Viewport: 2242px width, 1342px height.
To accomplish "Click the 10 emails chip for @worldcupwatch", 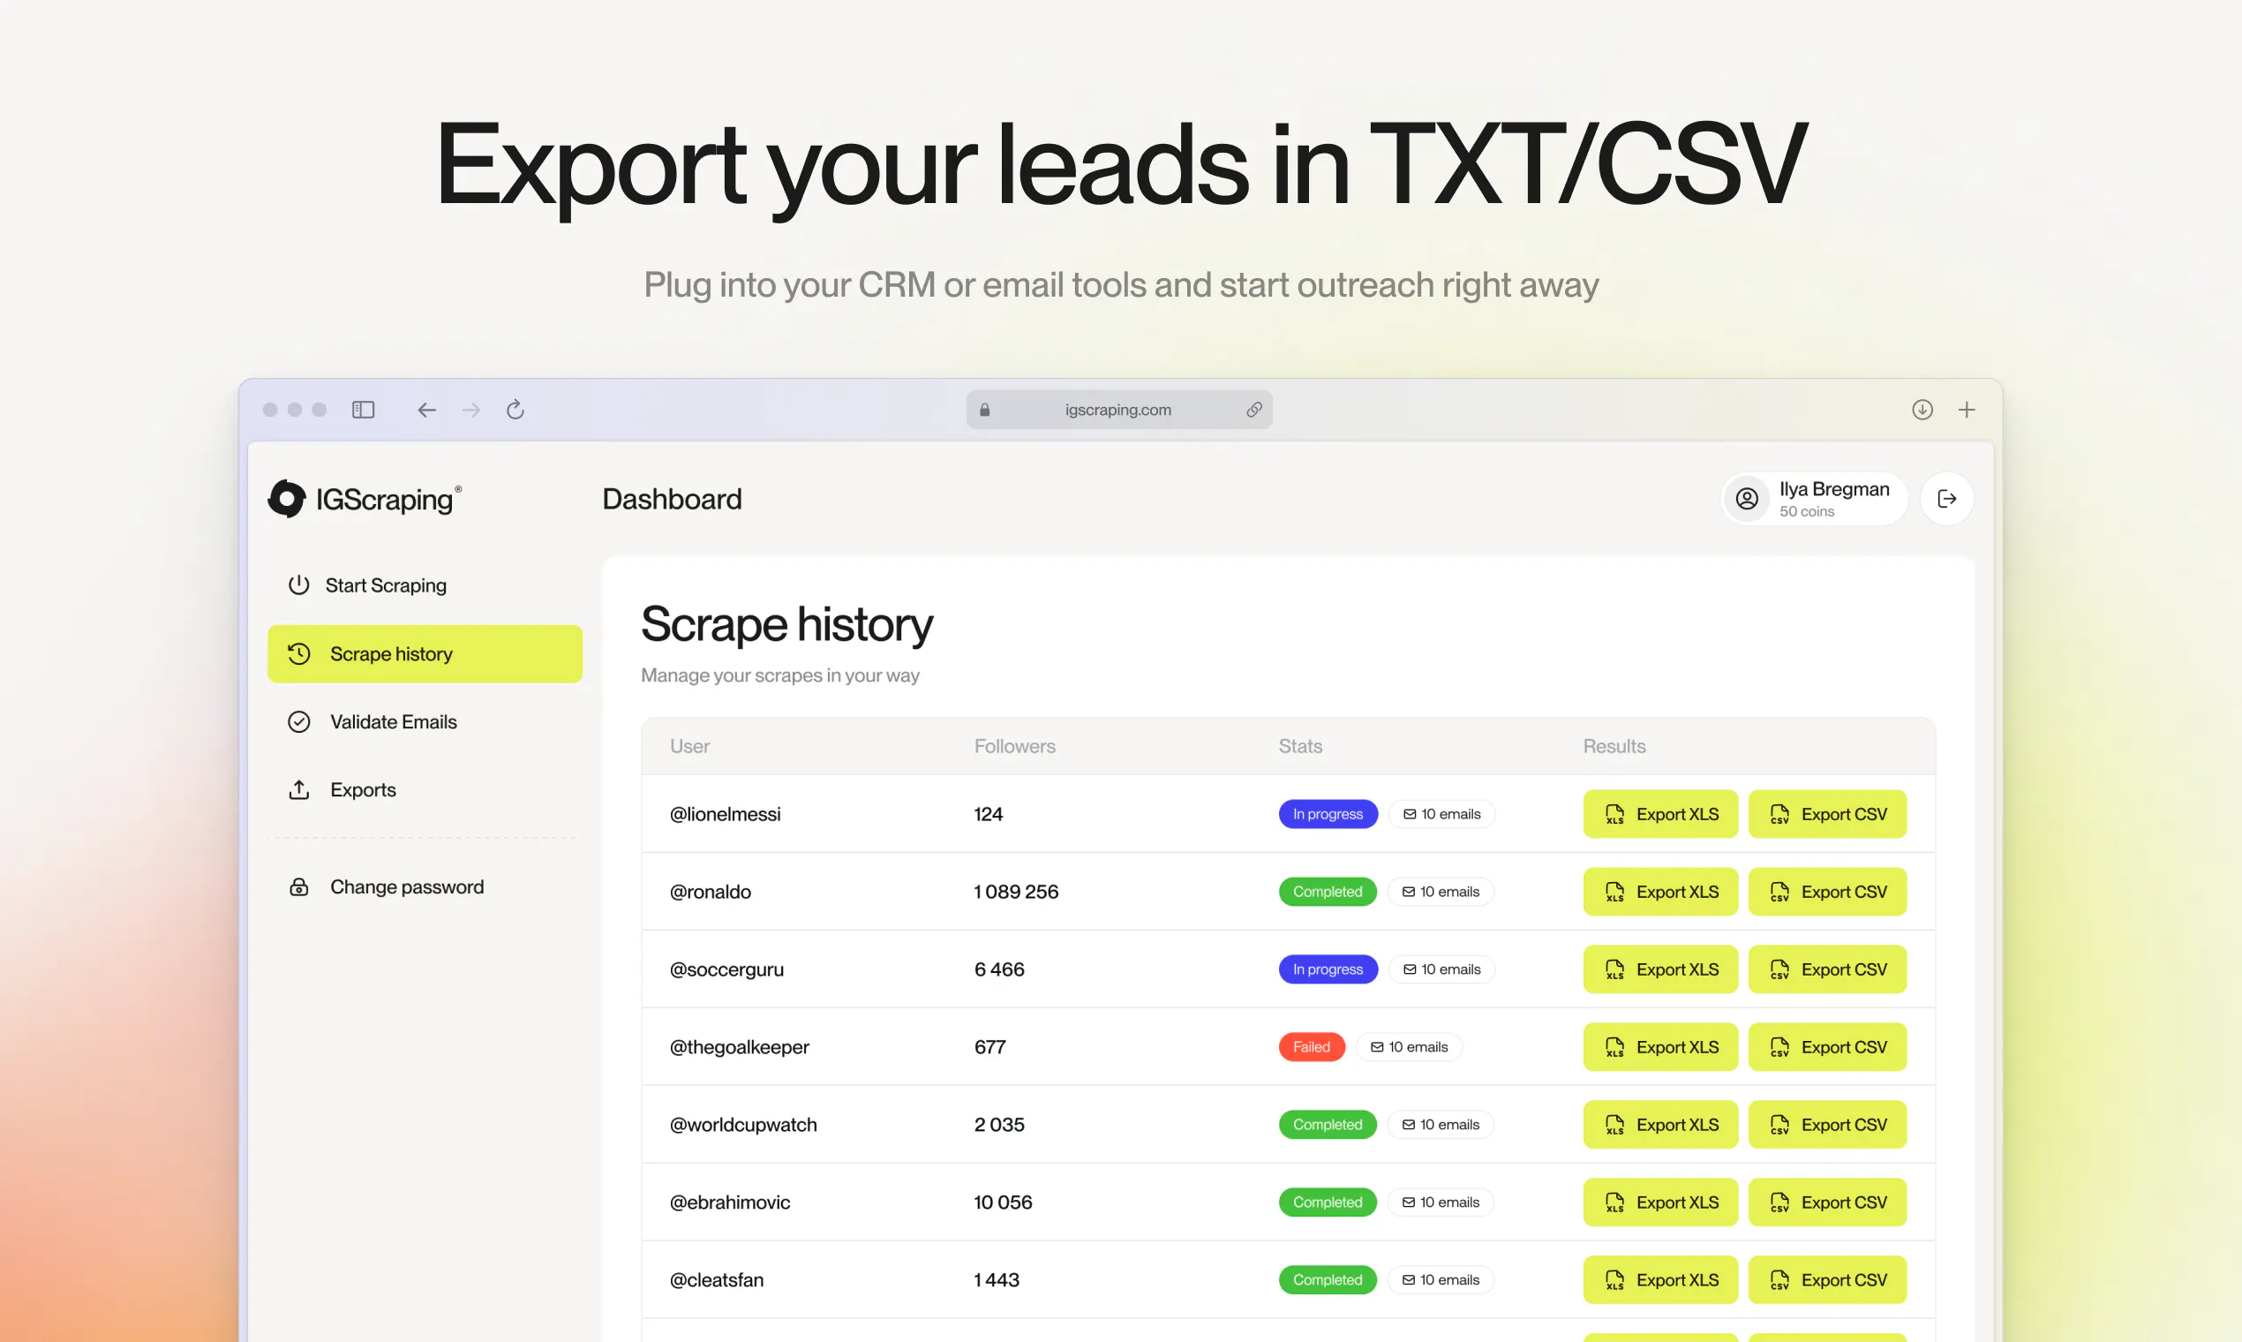I will (x=1441, y=1125).
